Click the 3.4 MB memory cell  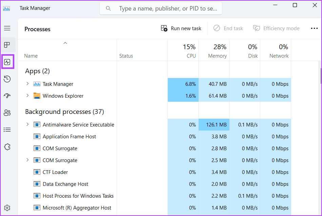(x=214, y=172)
